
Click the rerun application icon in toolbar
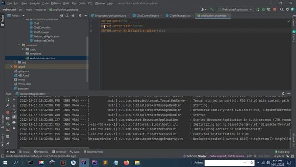click(x=258, y=9)
